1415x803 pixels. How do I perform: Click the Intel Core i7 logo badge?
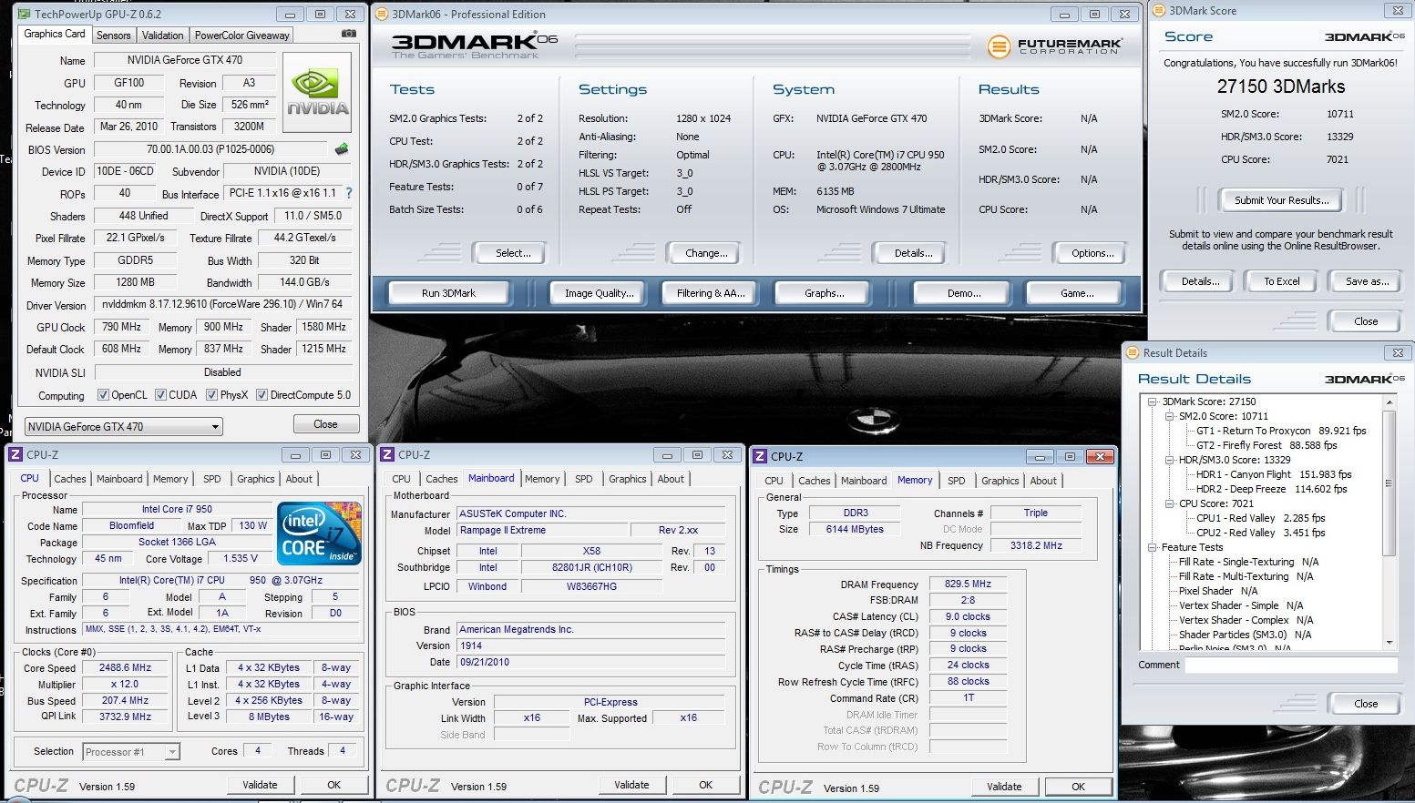pyautogui.click(x=318, y=534)
